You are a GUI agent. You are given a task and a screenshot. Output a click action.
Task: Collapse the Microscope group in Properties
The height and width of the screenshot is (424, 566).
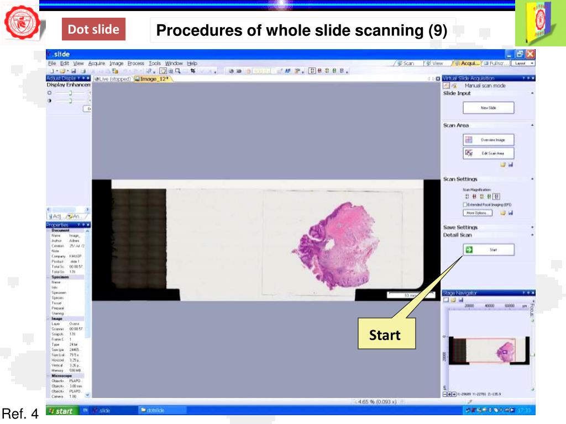point(49,375)
